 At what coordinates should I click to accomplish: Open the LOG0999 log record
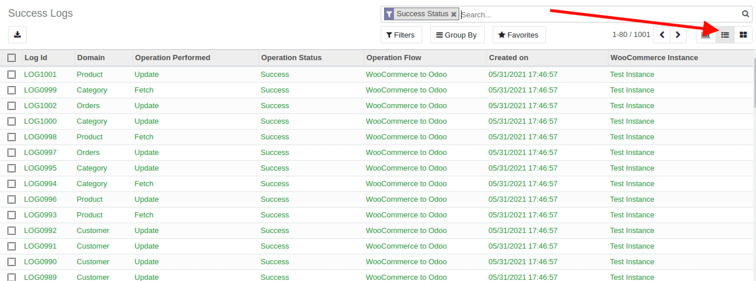click(x=40, y=90)
